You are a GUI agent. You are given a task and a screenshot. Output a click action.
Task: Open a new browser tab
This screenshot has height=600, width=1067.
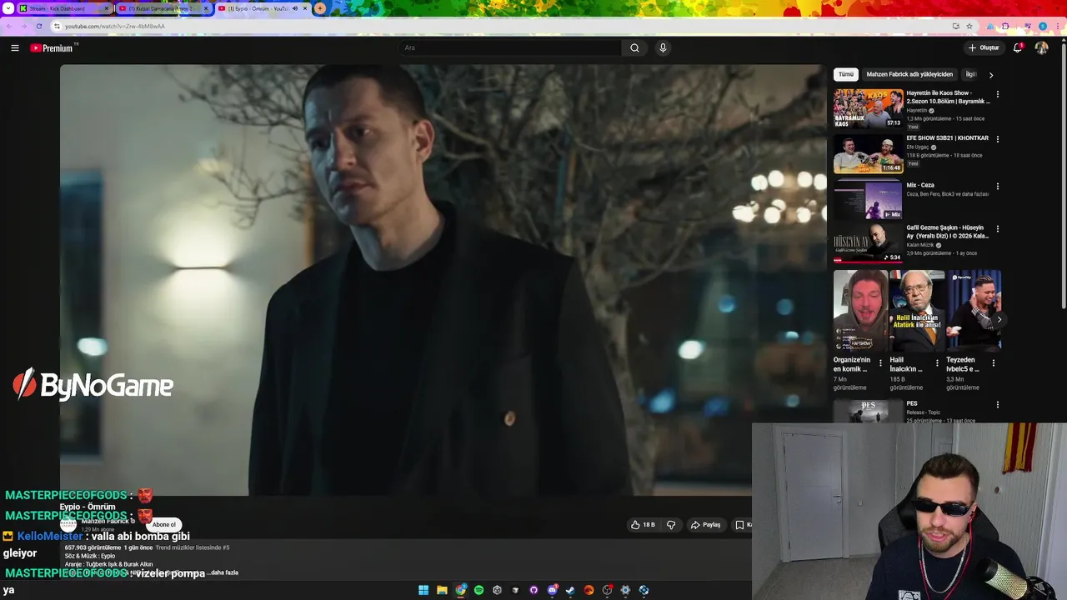pos(320,8)
